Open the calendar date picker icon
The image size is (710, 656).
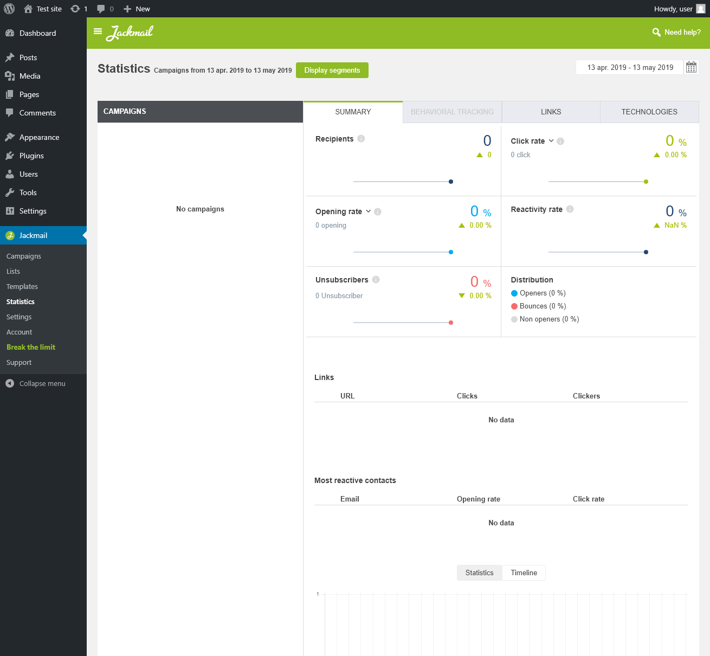click(x=692, y=67)
